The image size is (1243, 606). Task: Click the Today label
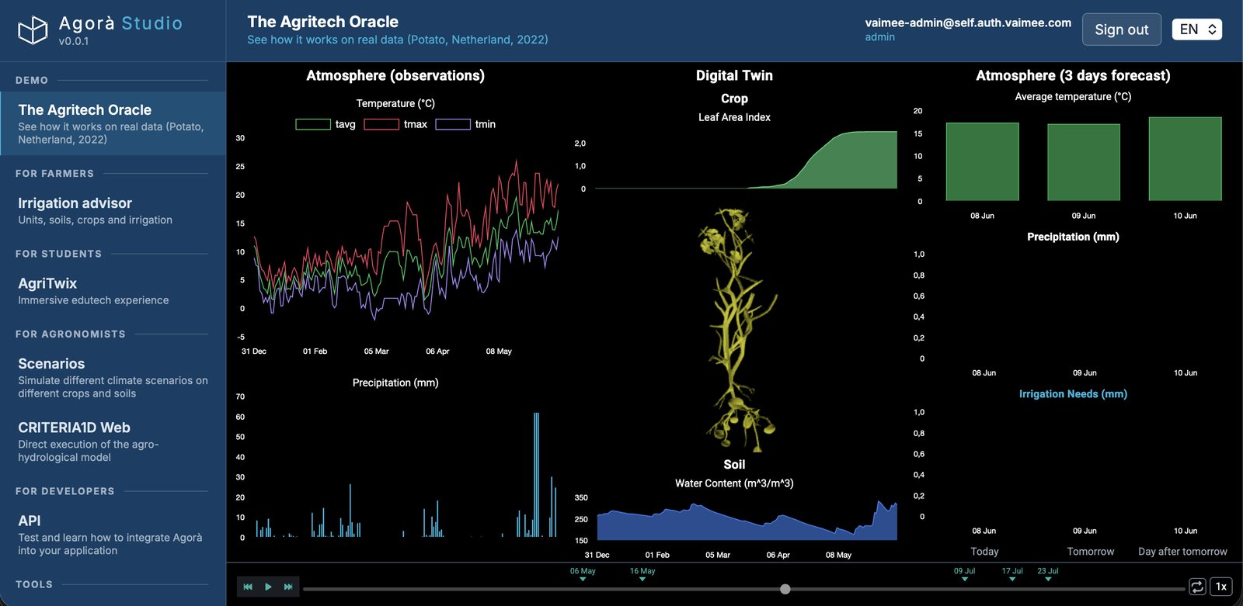coord(984,552)
